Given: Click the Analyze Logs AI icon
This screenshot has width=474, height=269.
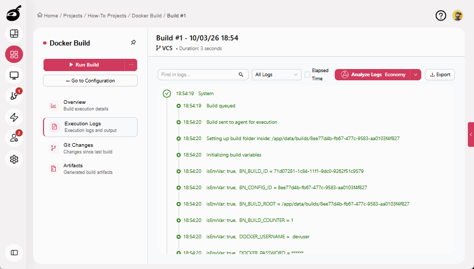Looking at the screenshot, I should 344,75.
